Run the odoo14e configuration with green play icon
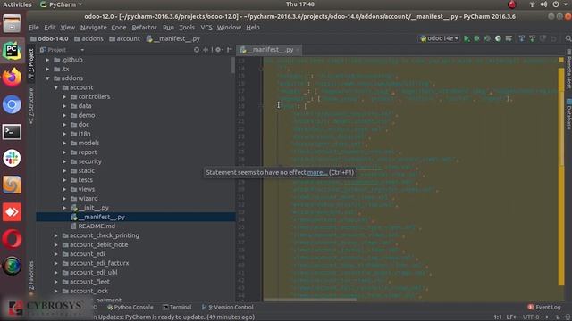The width and height of the screenshot is (572, 321). point(467,38)
